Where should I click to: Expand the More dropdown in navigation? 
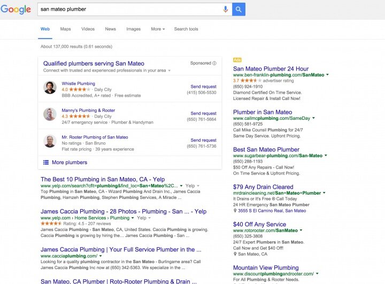click(x=158, y=29)
